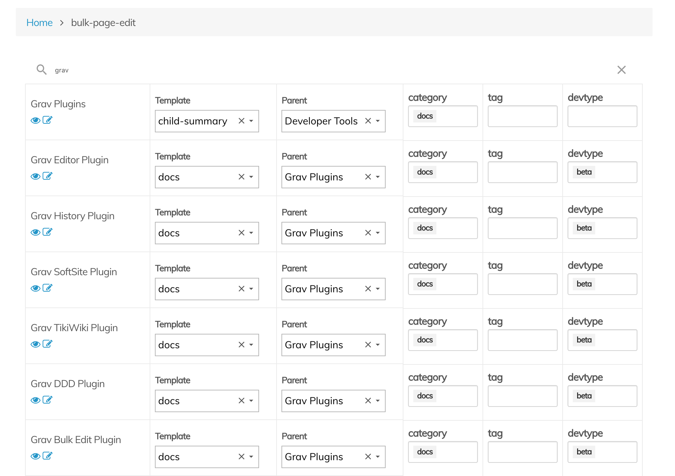Viewport: 675px width, 476px height.
Task: Open edit icon for Grav TikiWiki Plugin
Action: (x=47, y=344)
